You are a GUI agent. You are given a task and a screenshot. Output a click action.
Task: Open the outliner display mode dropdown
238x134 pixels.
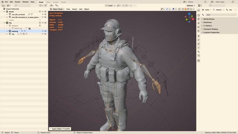(9, 6)
